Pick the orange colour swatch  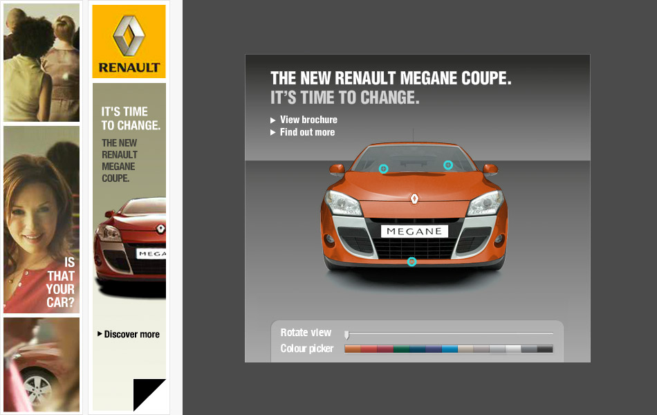pyautogui.click(x=353, y=349)
